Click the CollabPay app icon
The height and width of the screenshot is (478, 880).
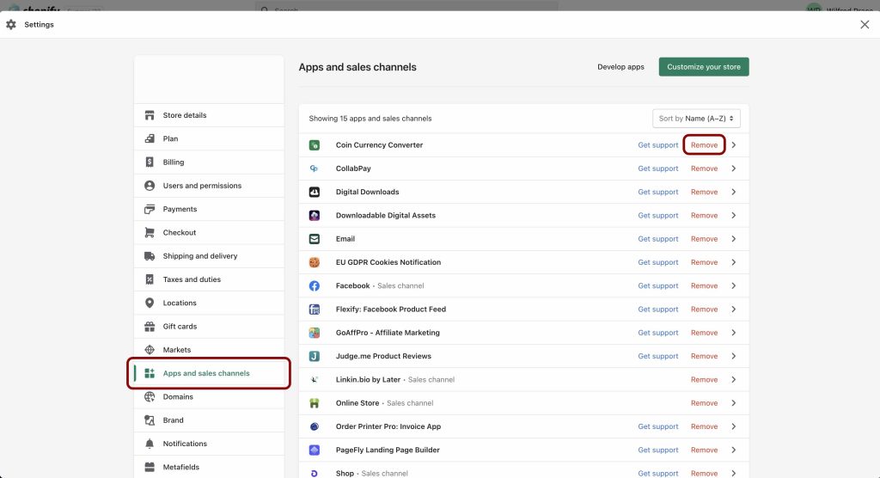pyautogui.click(x=315, y=169)
